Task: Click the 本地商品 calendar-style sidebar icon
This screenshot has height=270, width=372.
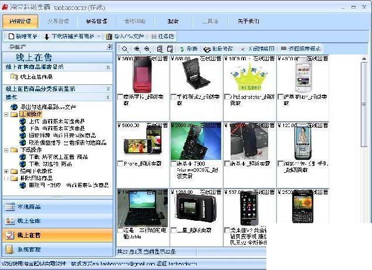Action: [x=10, y=207]
